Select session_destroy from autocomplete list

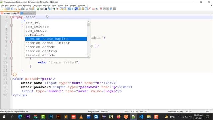click(56, 51)
